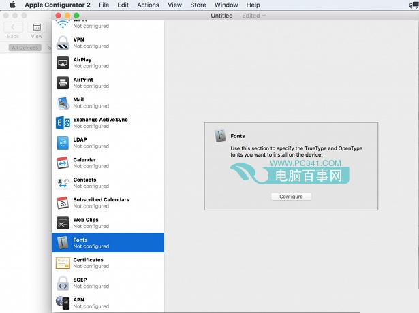
Task: Select the VPN payload icon
Action: [x=63, y=43]
